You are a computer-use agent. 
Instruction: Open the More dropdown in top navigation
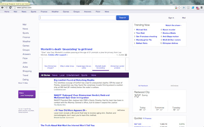tap(107, 11)
